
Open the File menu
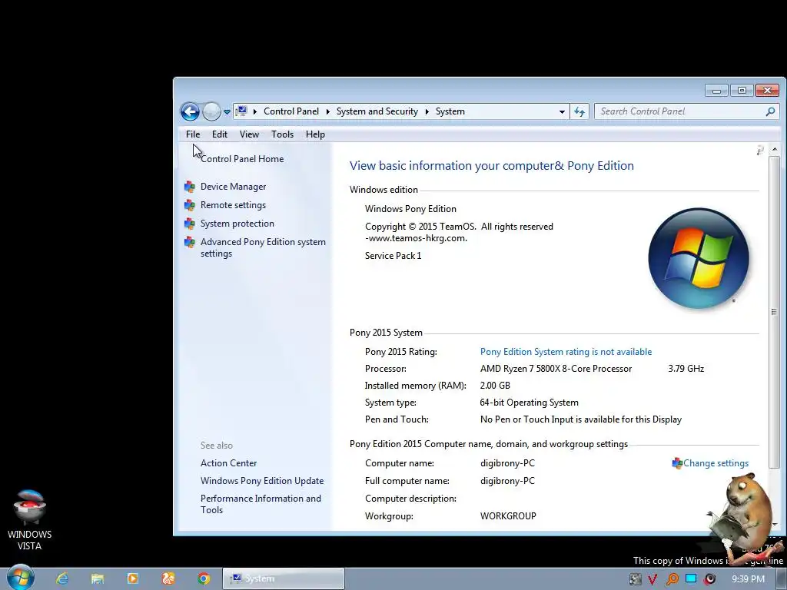tap(193, 134)
